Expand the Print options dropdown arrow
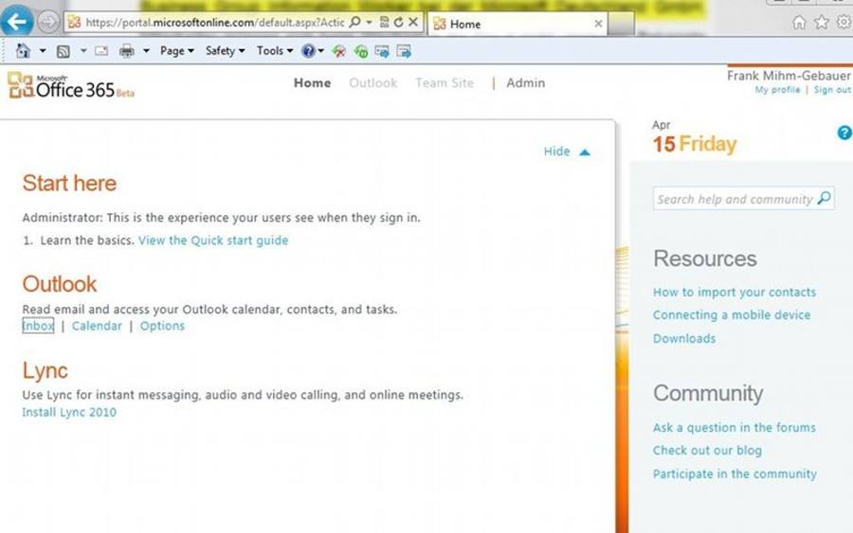853x533 pixels. (146, 51)
